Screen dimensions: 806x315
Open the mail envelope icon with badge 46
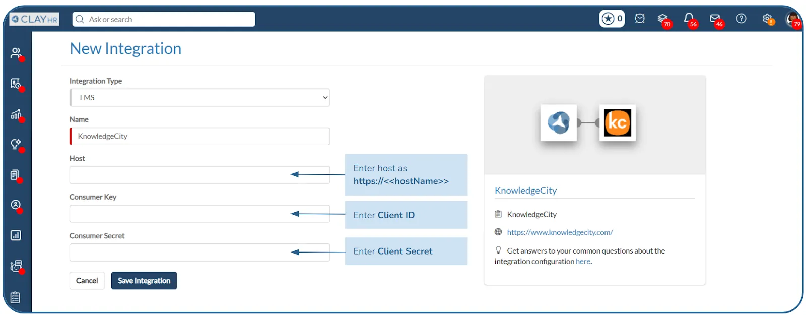tap(716, 20)
